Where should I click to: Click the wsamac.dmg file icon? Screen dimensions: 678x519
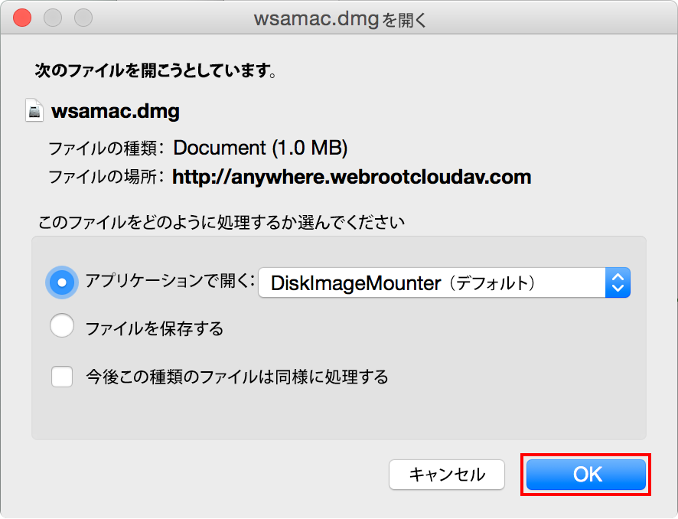34,111
